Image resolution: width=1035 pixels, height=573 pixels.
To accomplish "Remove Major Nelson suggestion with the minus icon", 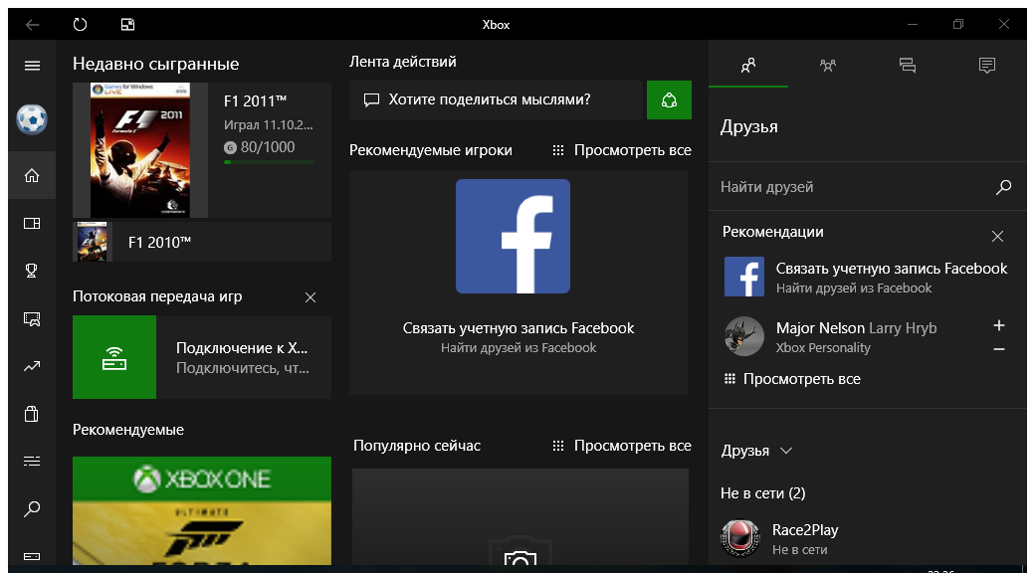I will [999, 349].
